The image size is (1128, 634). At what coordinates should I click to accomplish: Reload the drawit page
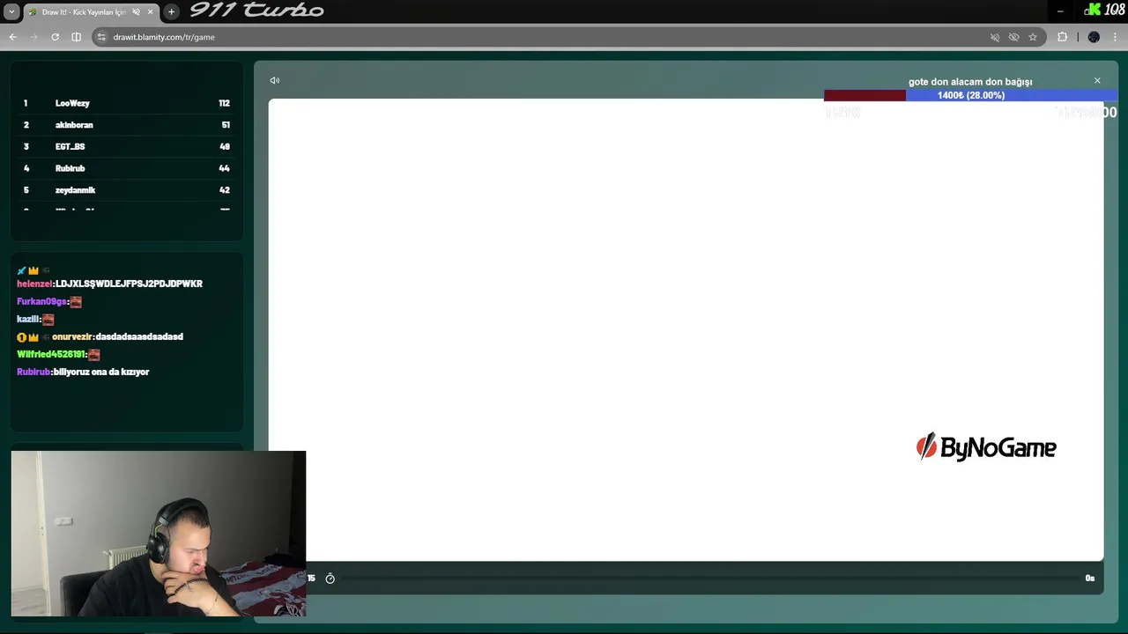[x=55, y=37]
